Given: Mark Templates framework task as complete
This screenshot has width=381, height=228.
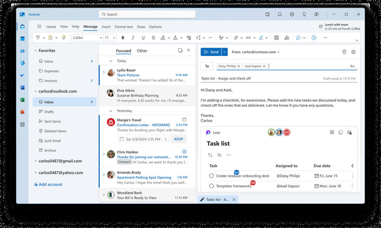Looking at the screenshot, I should pyautogui.click(x=211, y=186).
